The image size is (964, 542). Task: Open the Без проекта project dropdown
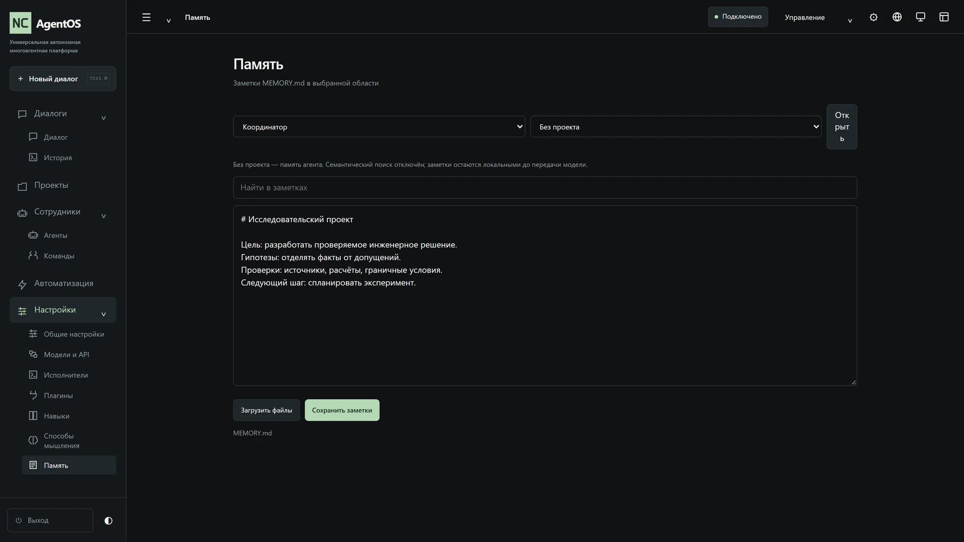[x=676, y=126]
